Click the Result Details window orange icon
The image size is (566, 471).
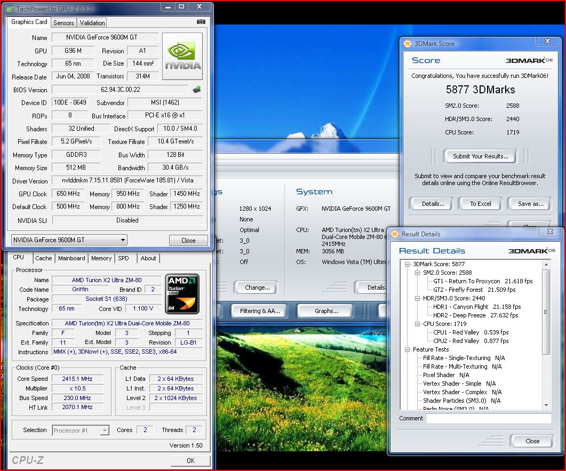[x=395, y=234]
